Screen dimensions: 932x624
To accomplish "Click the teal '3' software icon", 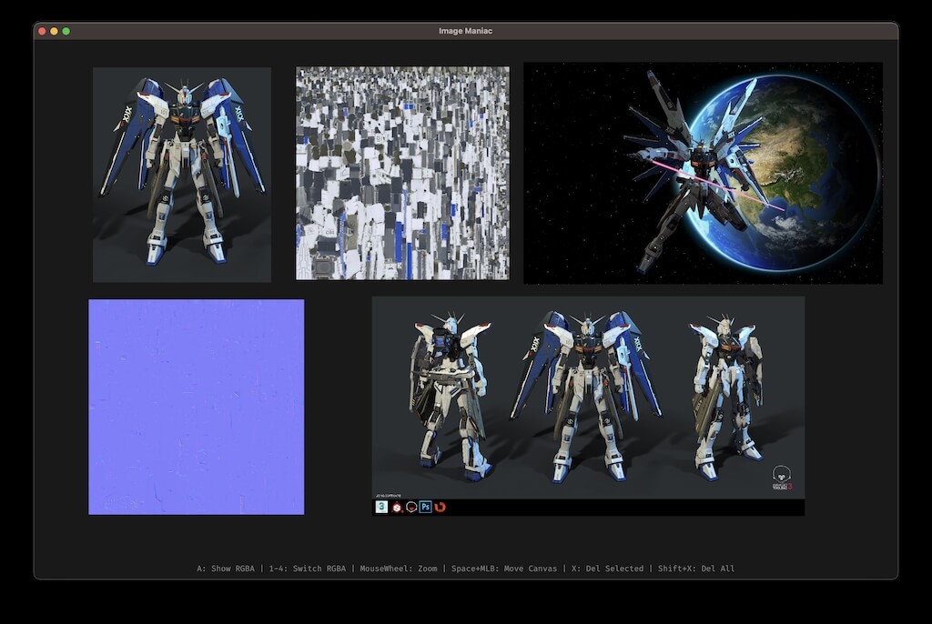I will (381, 507).
